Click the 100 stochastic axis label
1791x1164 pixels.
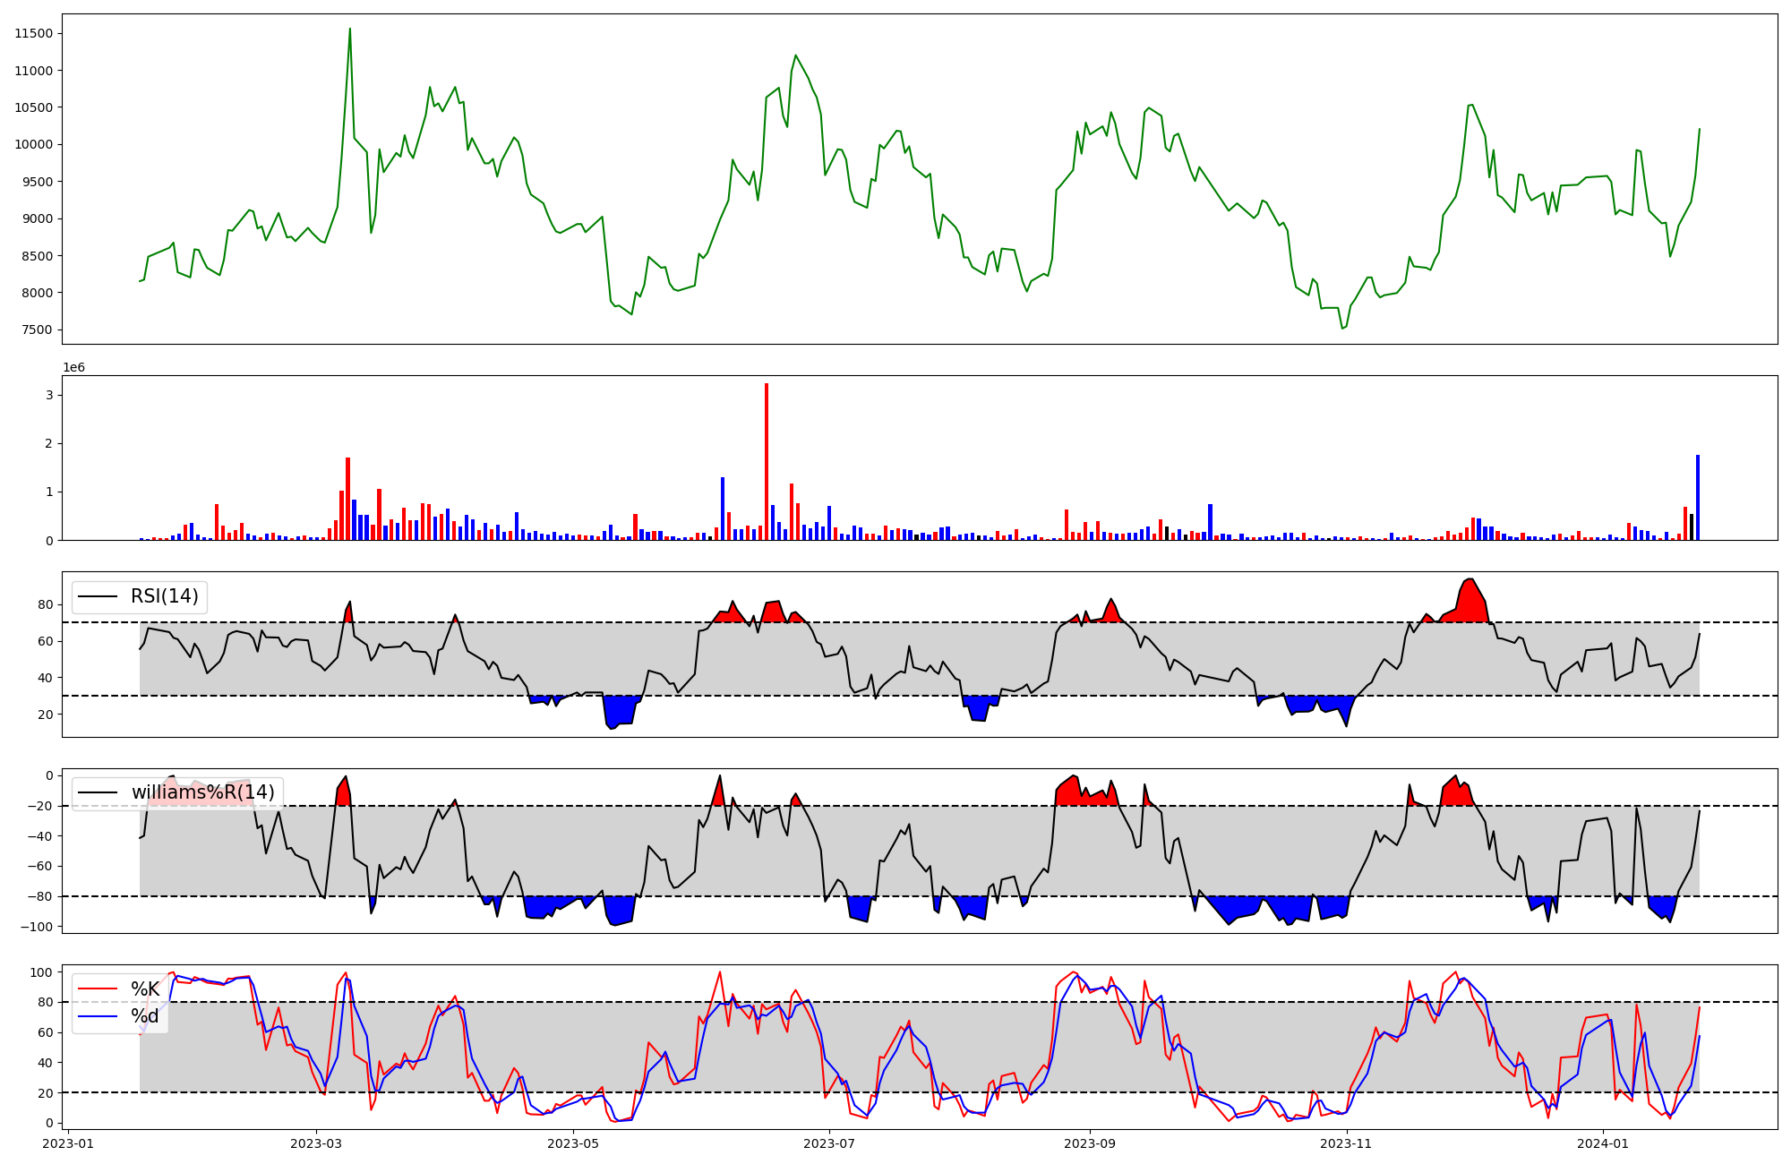pos(44,972)
